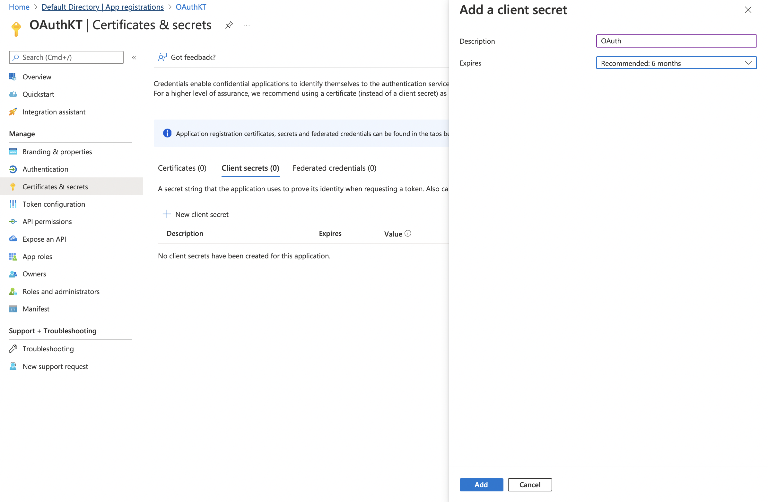Click the Certificates & secrets key icon in sidebar
Viewport: 768px width, 502px height.
tap(13, 186)
